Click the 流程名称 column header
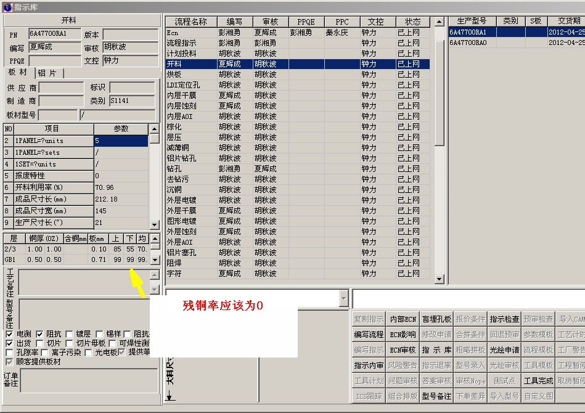 coord(190,22)
